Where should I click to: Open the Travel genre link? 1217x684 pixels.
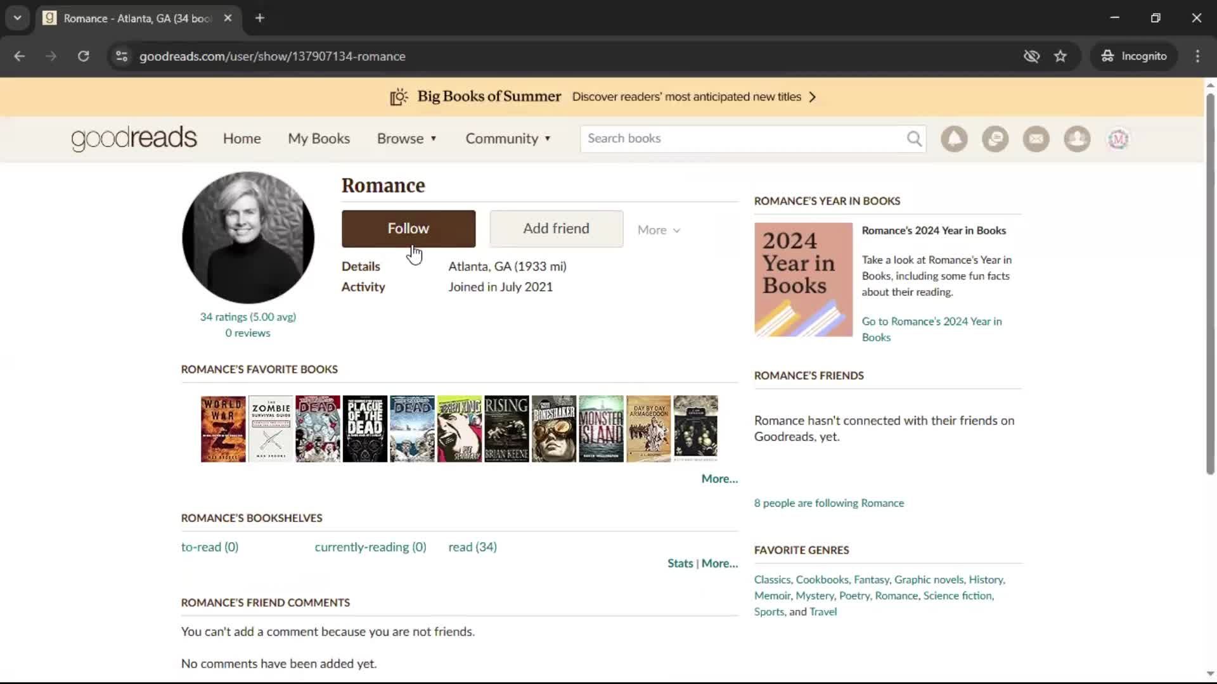823,612
